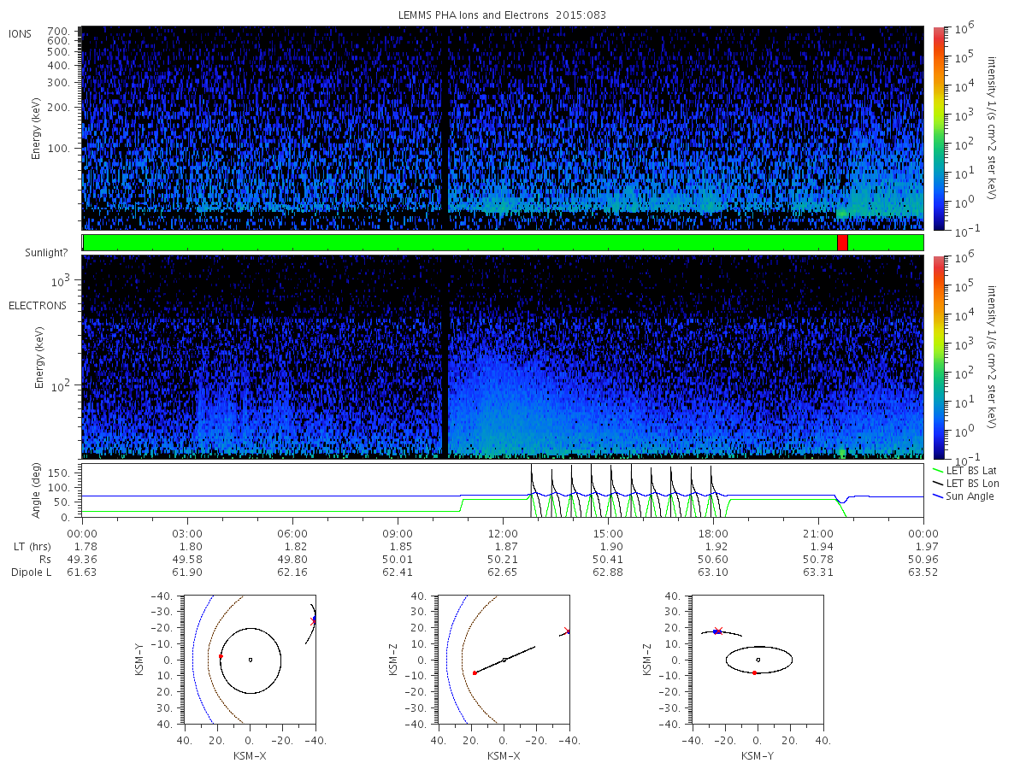Click the IONS panel label
This screenshot has width=1026, height=769.
click(x=21, y=34)
